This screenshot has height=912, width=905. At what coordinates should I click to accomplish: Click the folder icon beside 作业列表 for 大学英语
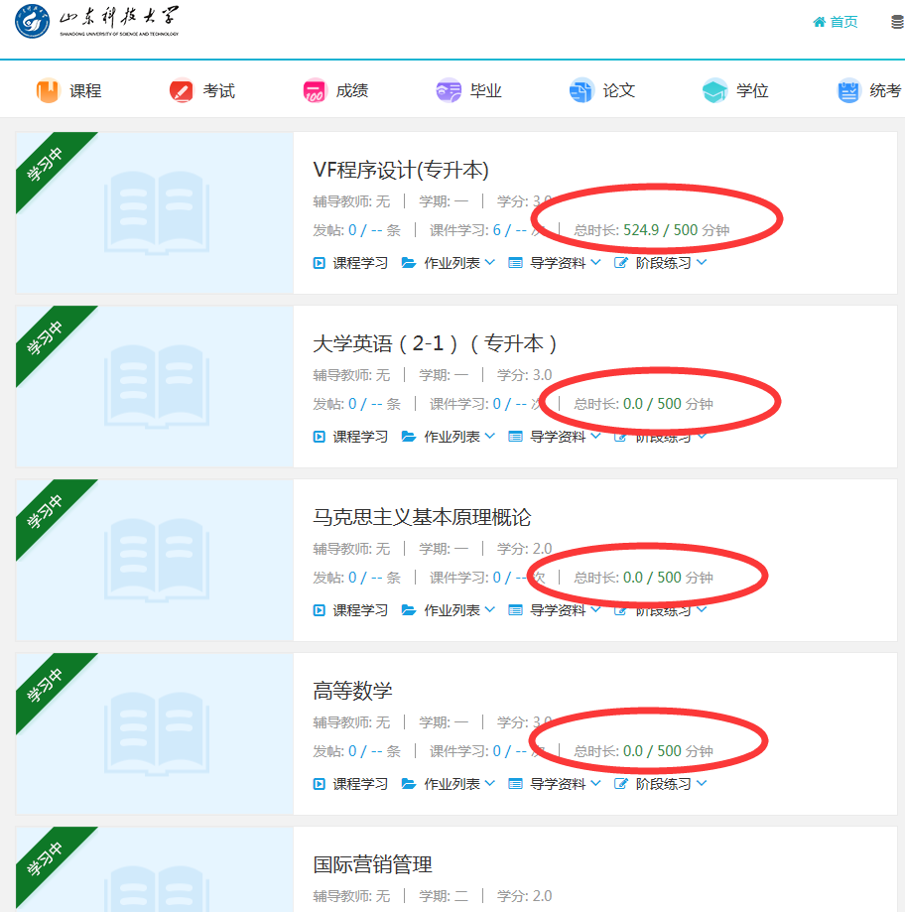pos(407,436)
